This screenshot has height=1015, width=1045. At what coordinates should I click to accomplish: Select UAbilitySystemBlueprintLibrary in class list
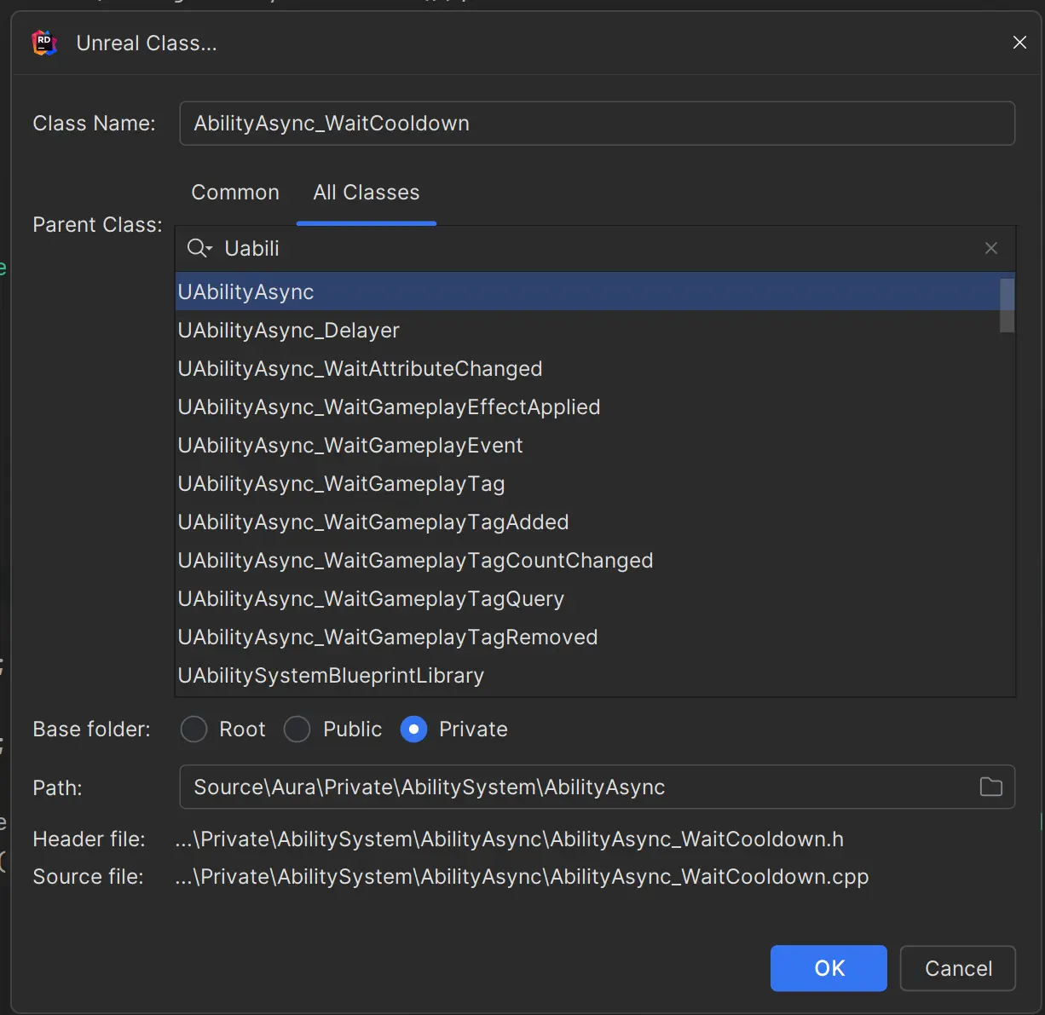pos(331,676)
